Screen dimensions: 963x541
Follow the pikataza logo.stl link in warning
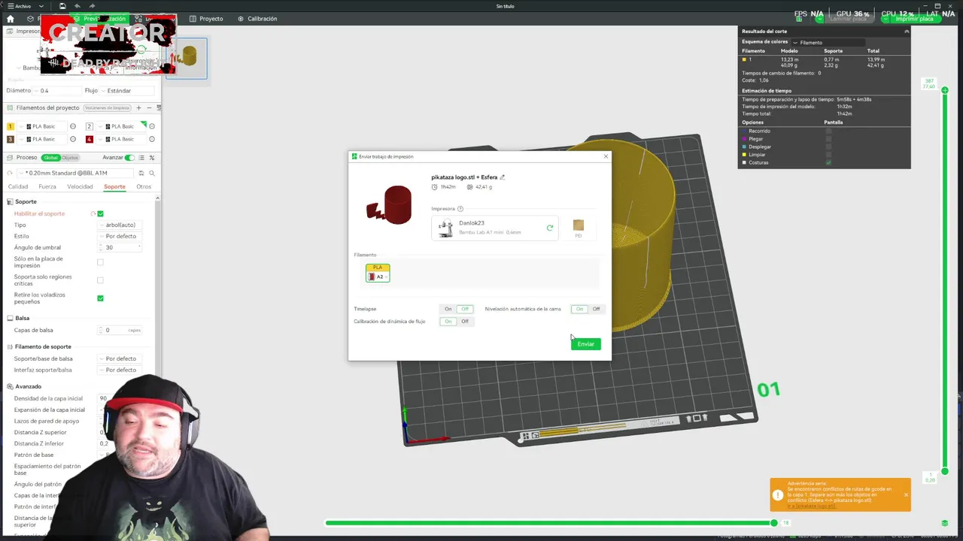click(811, 506)
